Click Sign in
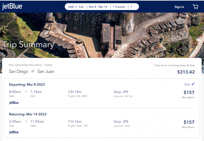 pyautogui.click(x=179, y=7)
